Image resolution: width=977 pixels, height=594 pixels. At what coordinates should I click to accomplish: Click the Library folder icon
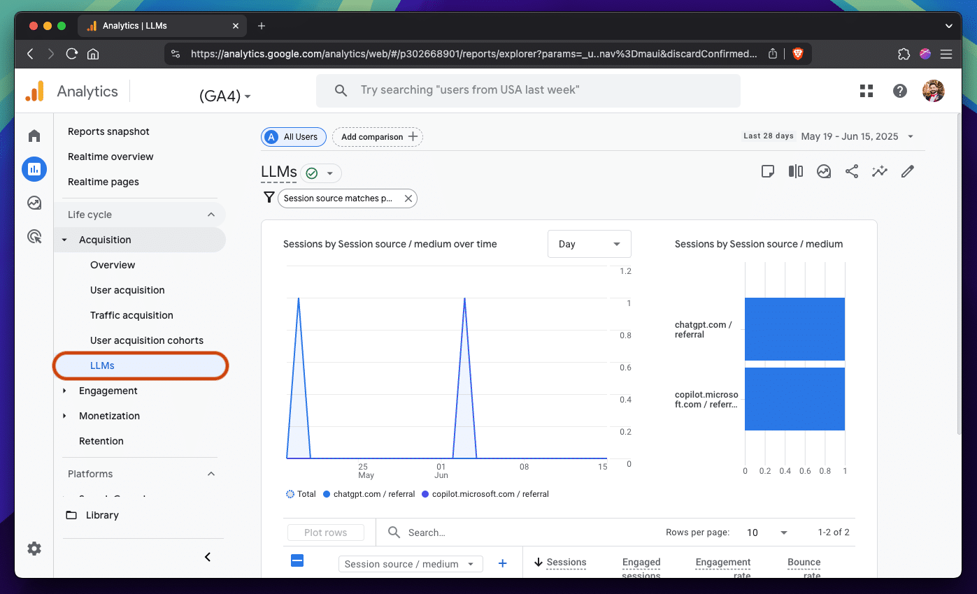(x=71, y=515)
